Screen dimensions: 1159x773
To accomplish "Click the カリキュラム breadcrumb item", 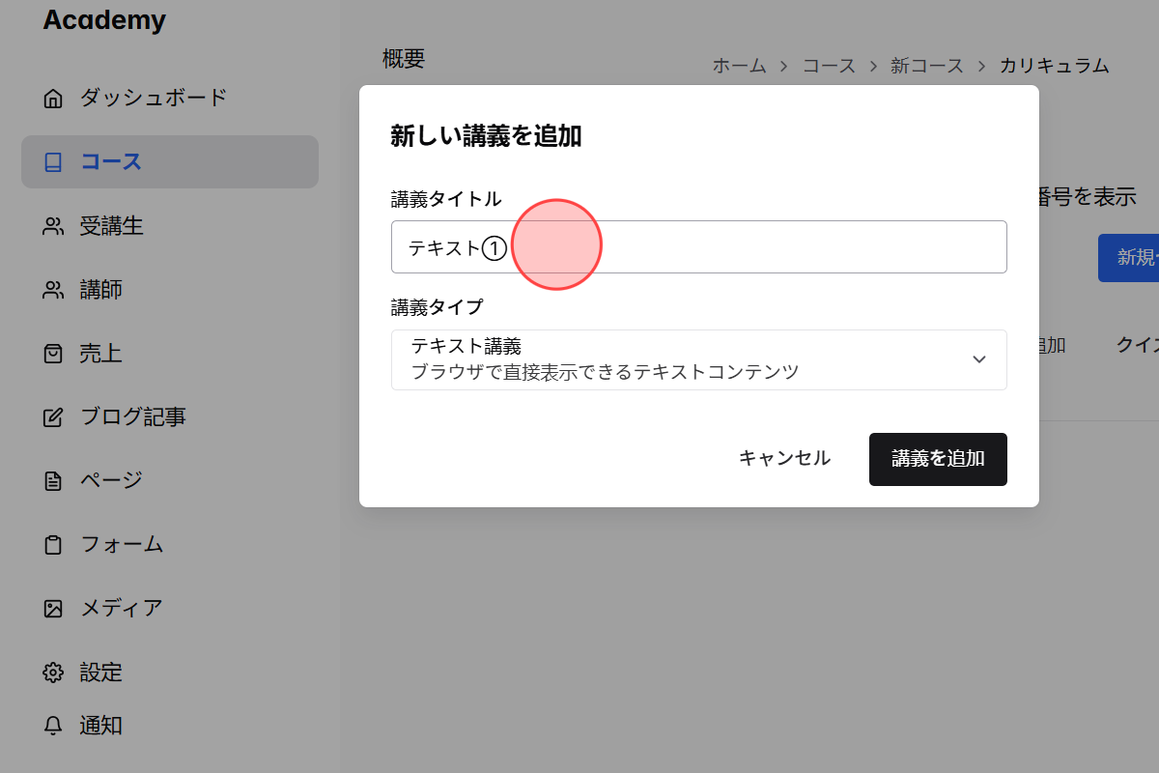I will coord(1055,66).
